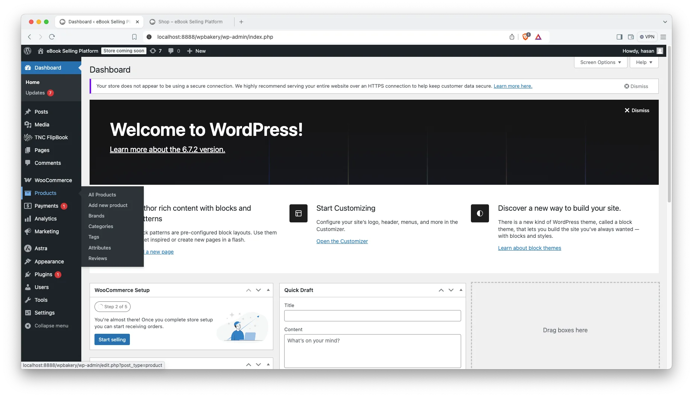
Task: Move Quick Draft box down with chevron
Action: [x=451, y=290]
